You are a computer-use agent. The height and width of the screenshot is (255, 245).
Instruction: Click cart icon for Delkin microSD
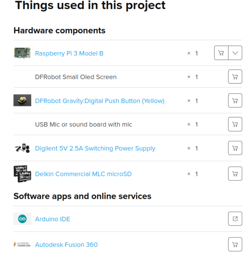click(x=235, y=174)
